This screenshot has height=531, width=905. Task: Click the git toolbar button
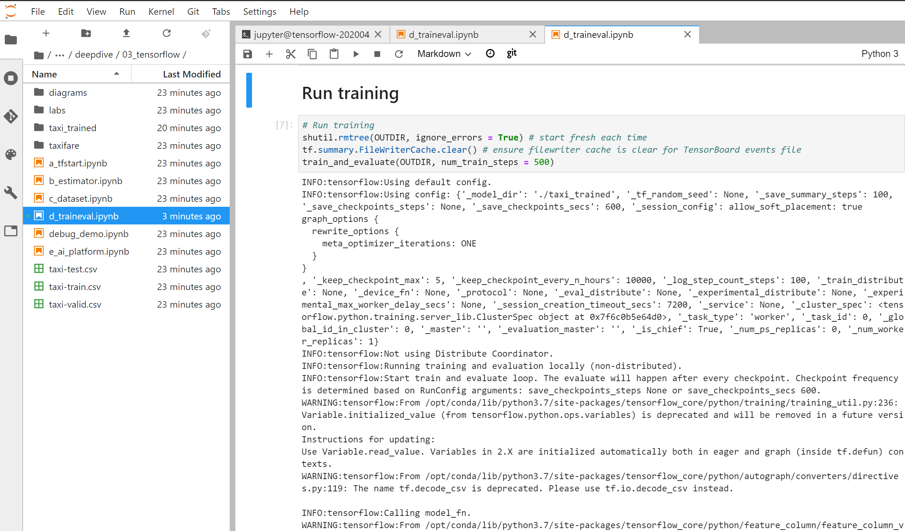pyautogui.click(x=512, y=53)
